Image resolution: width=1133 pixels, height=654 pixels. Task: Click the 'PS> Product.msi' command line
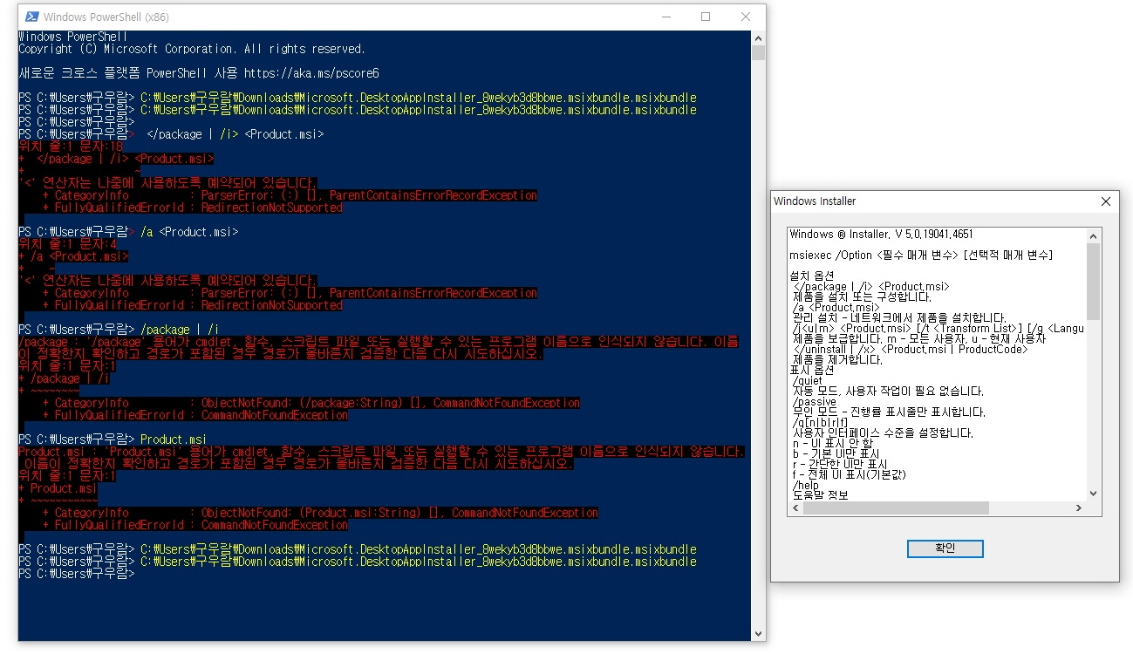pyautogui.click(x=113, y=439)
